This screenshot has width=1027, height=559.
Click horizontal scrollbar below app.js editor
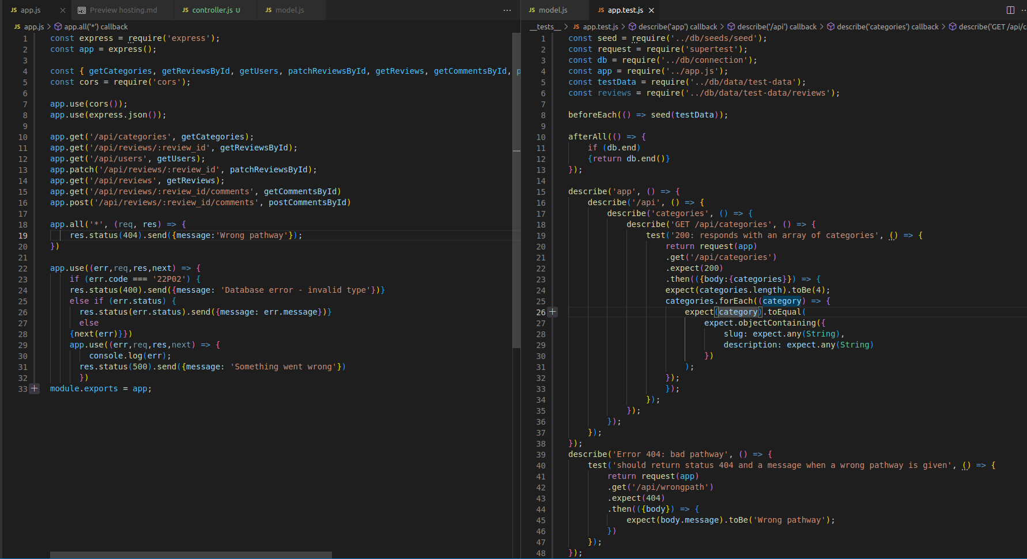coord(190,555)
